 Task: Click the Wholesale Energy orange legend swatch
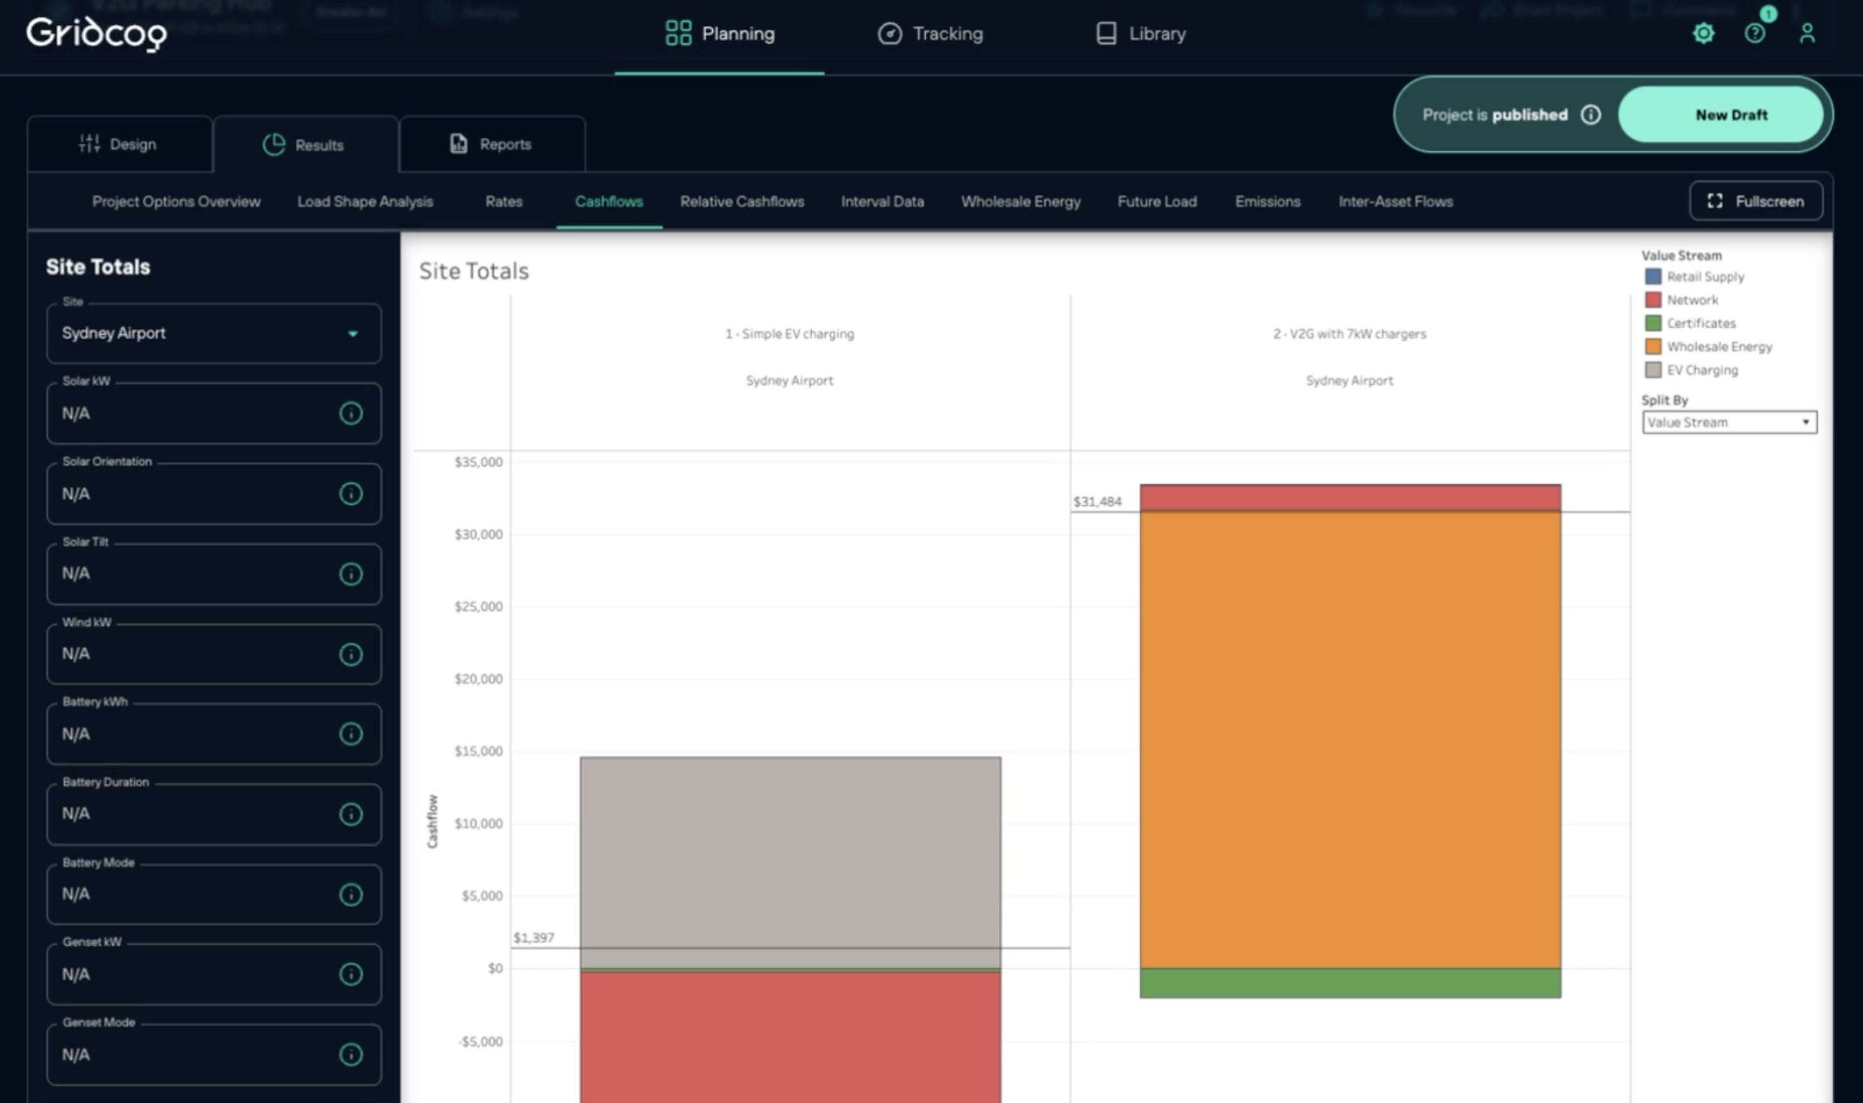click(x=1653, y=346)
